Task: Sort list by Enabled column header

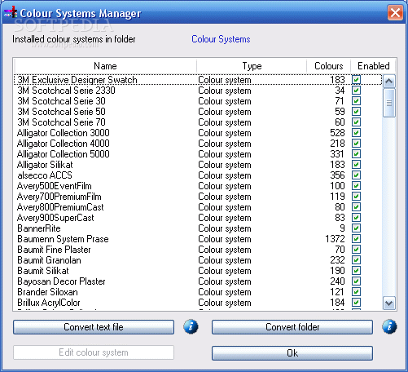Action: click(373, 66)
